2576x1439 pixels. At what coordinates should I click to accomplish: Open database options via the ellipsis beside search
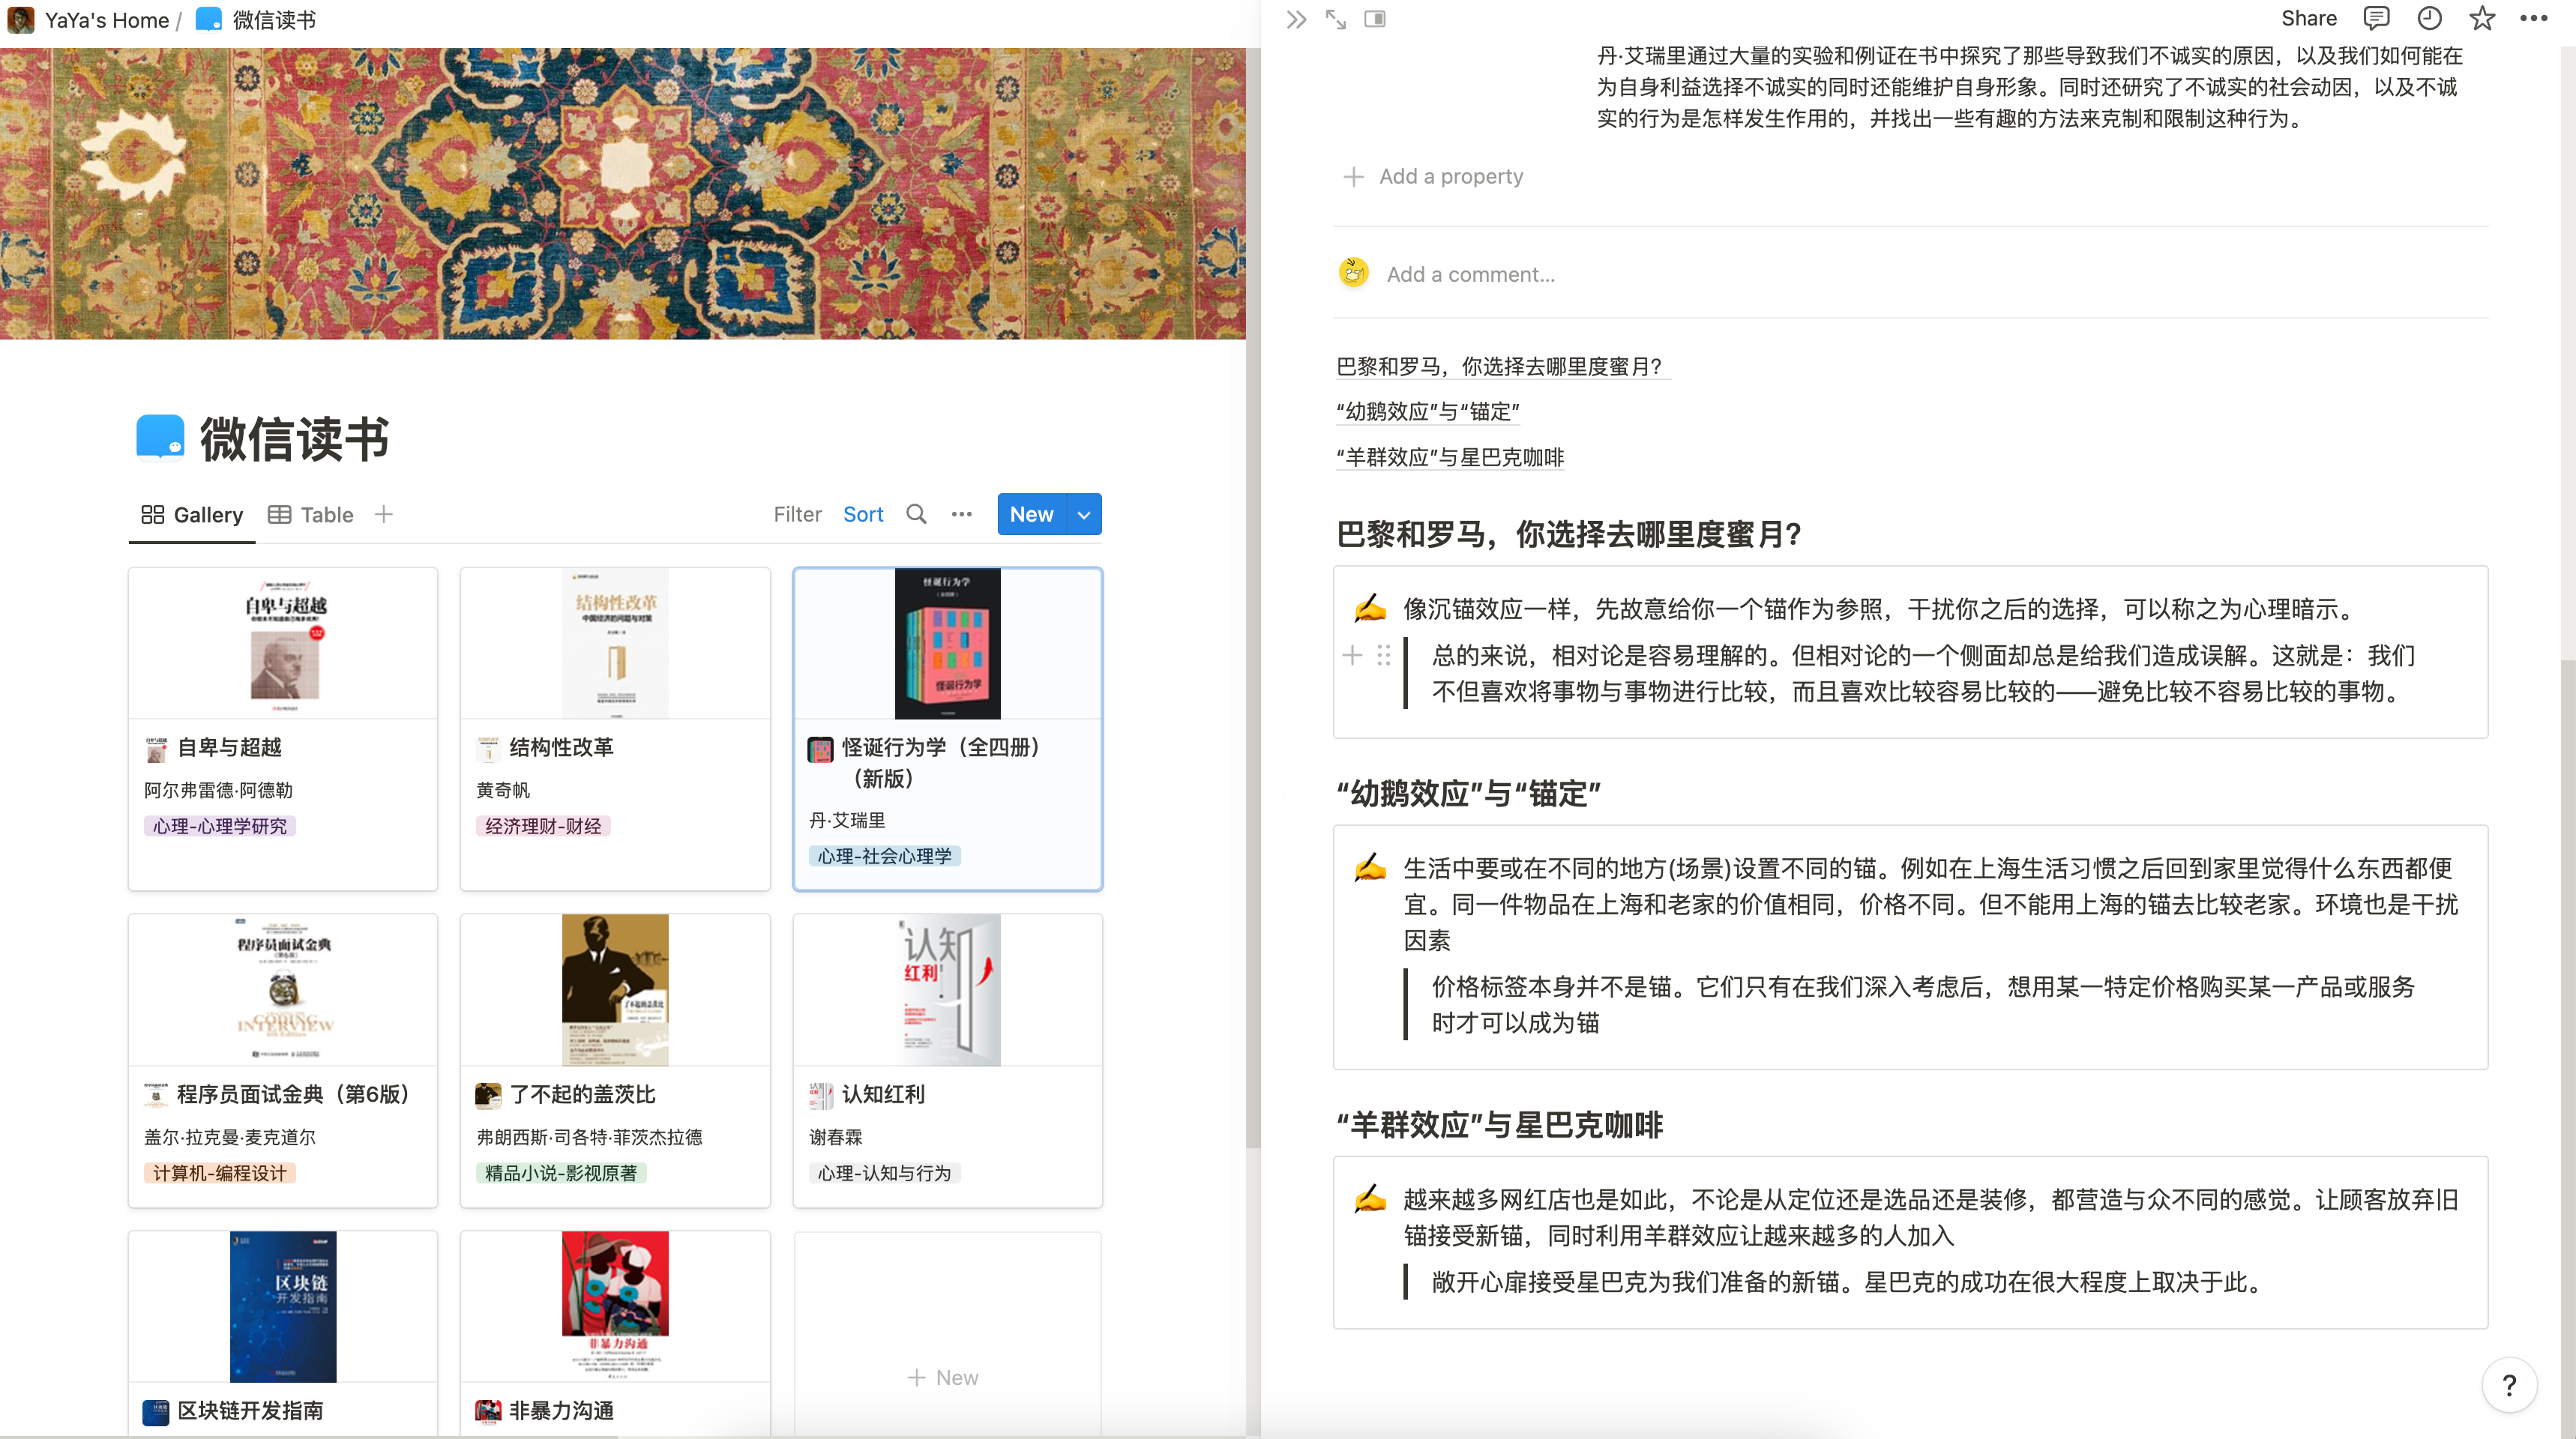point(962,514)
